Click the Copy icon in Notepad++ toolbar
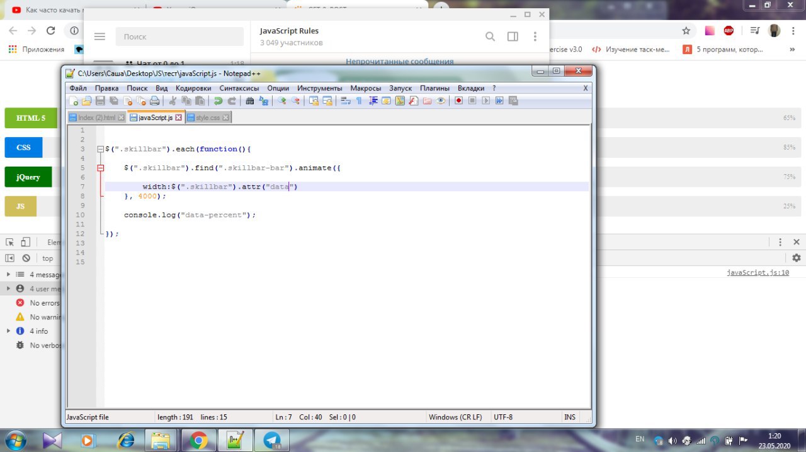 (x=186, y=101)
